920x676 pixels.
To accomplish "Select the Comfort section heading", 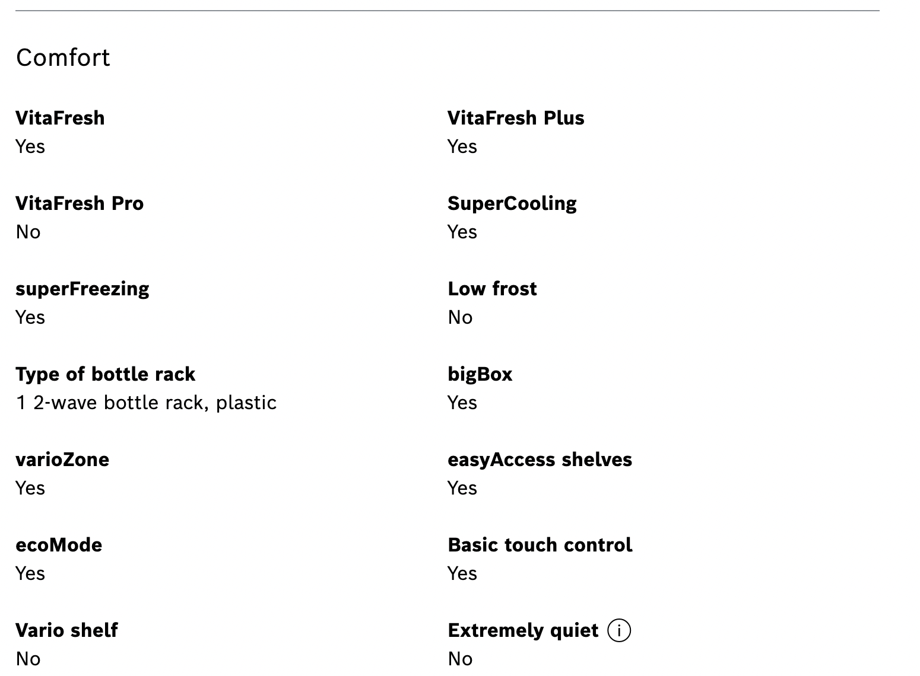I will pos(63,58).
